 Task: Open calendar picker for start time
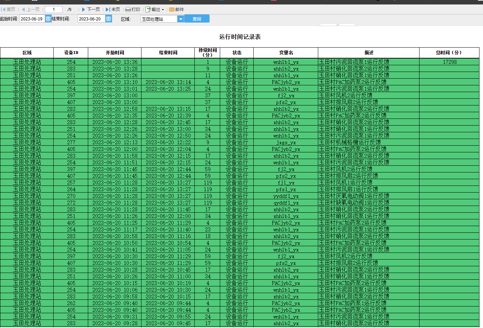(x=48, y=19)
